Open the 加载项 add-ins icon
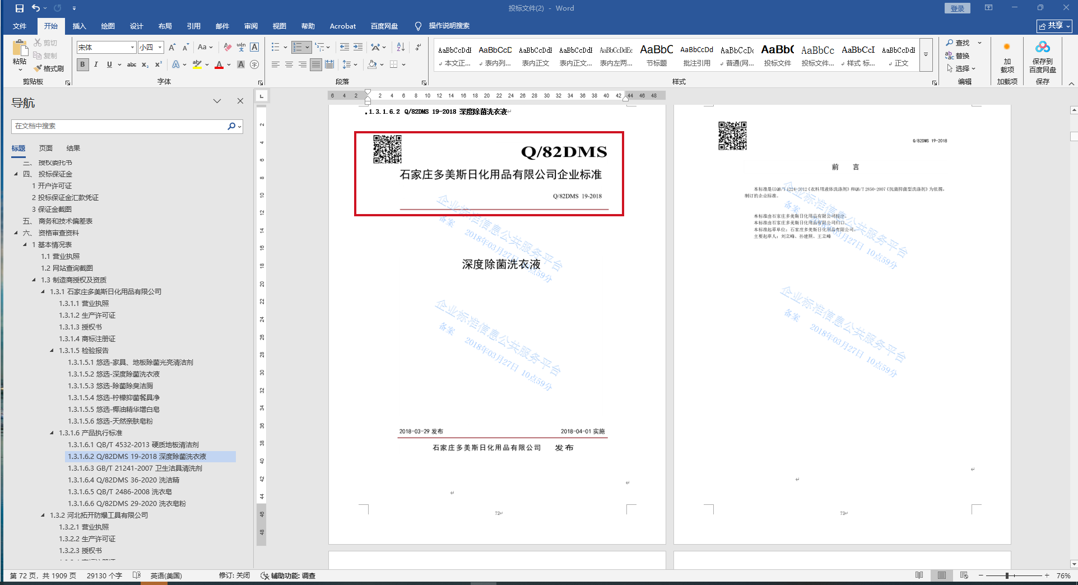The height and width of the screenshot is (585, 1078). pos(1007,47)
